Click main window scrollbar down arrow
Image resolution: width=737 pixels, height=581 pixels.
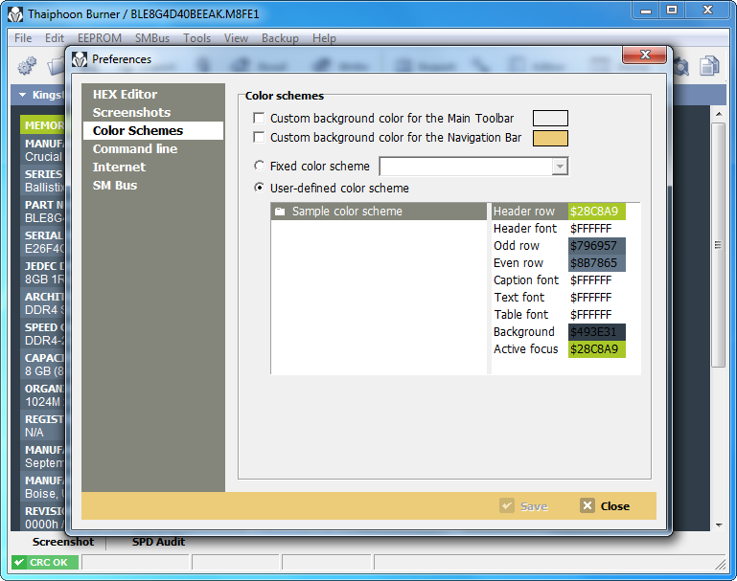click(719, 525)
